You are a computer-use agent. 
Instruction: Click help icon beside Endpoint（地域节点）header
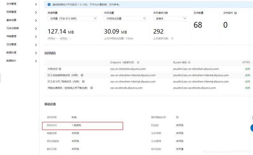click(138, 62)
